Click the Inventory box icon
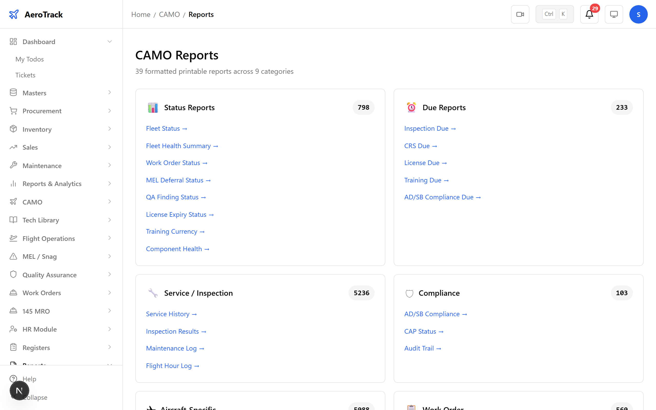This screenshot has height=410, width=656. click(x=14, y=129)
